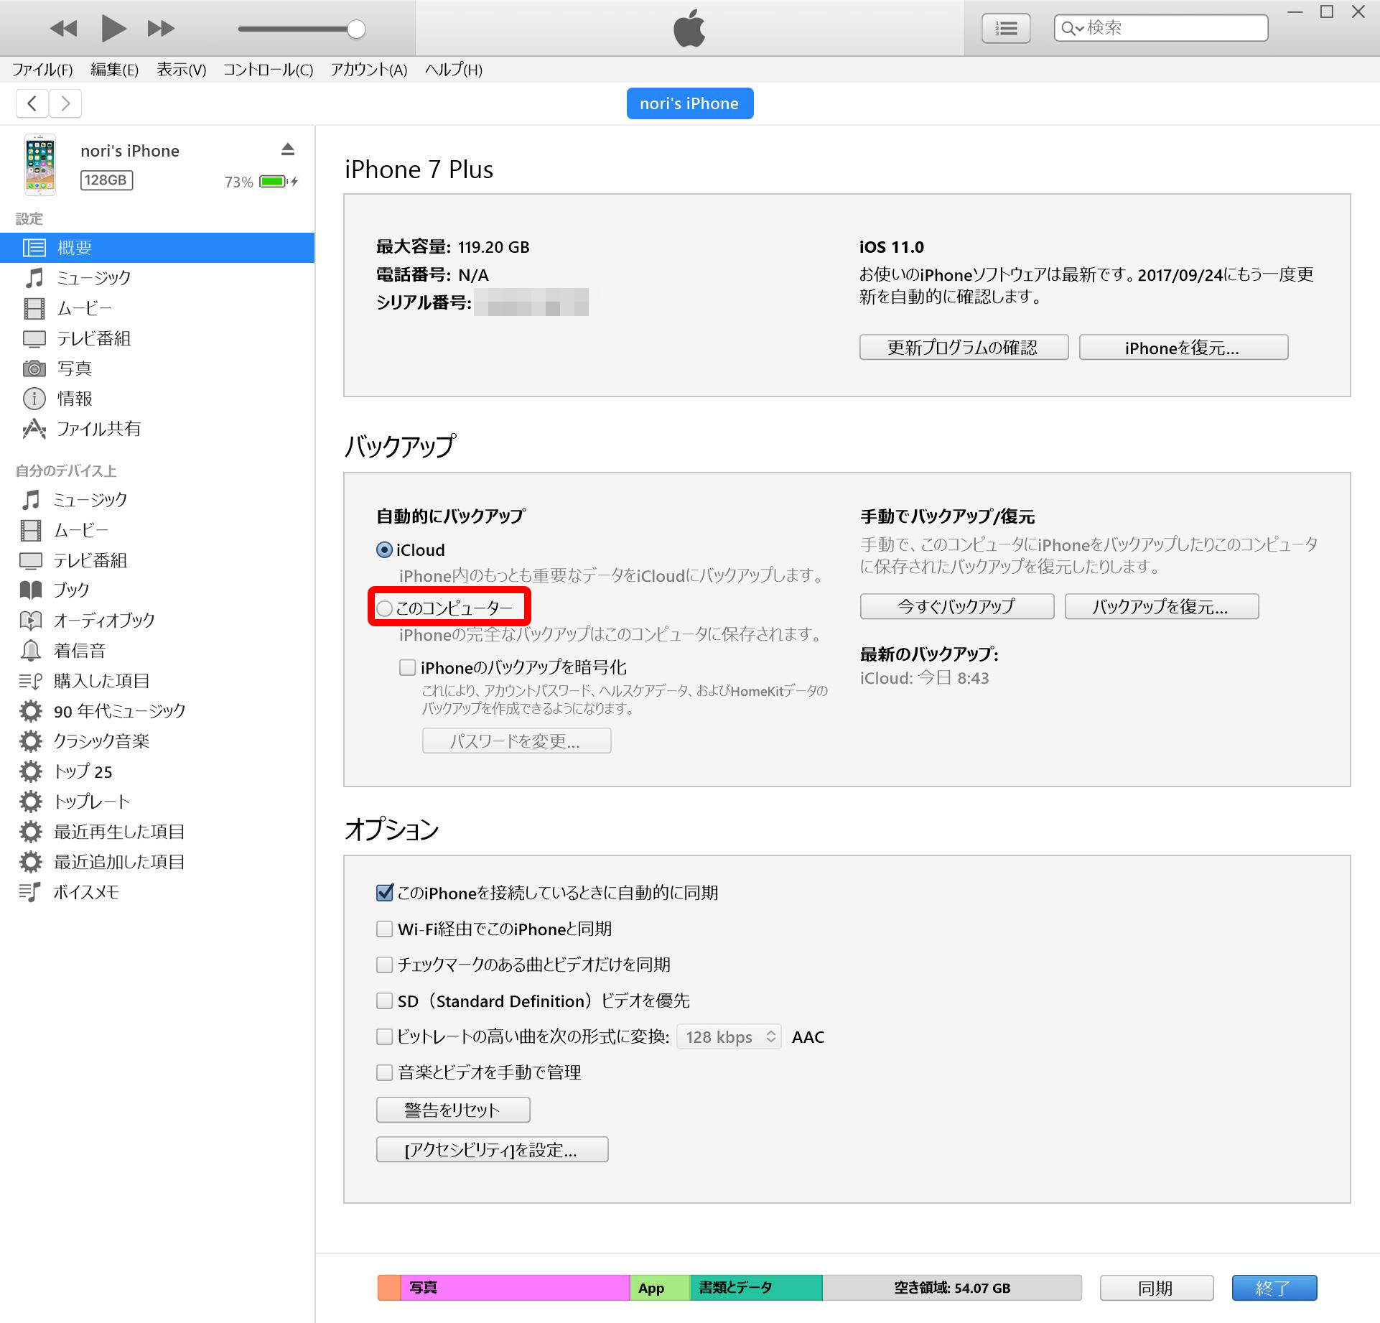
Task: Click [アクセシビリティ]を設定... button
Action: pos(492,1150)
